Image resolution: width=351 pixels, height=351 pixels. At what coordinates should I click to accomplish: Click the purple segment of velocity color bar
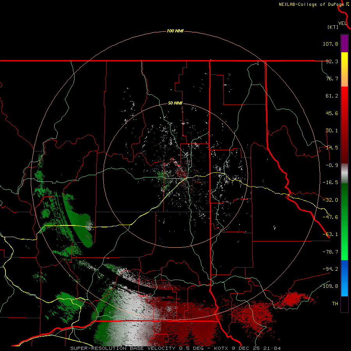[x=344, y=43]
